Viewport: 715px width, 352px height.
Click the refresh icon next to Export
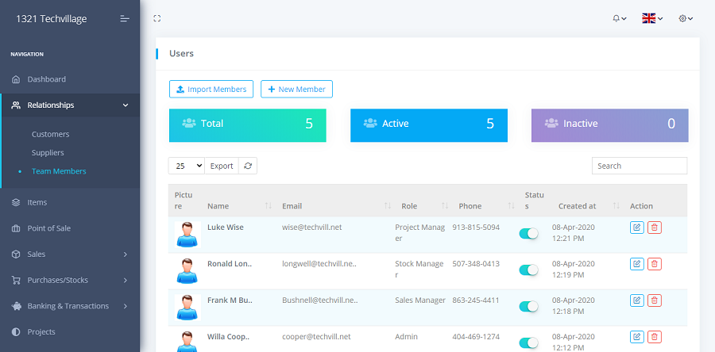(x=248, y=166)
